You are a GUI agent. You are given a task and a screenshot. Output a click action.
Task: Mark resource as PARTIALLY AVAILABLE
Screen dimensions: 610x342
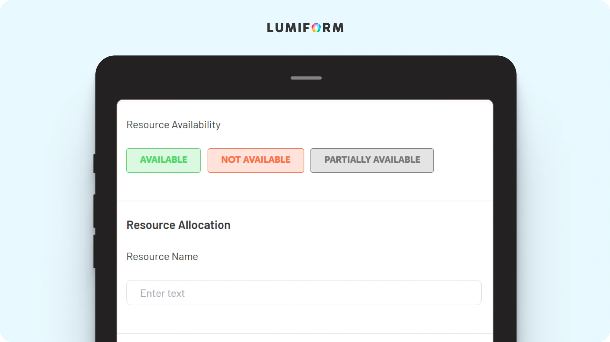point(372,160)
